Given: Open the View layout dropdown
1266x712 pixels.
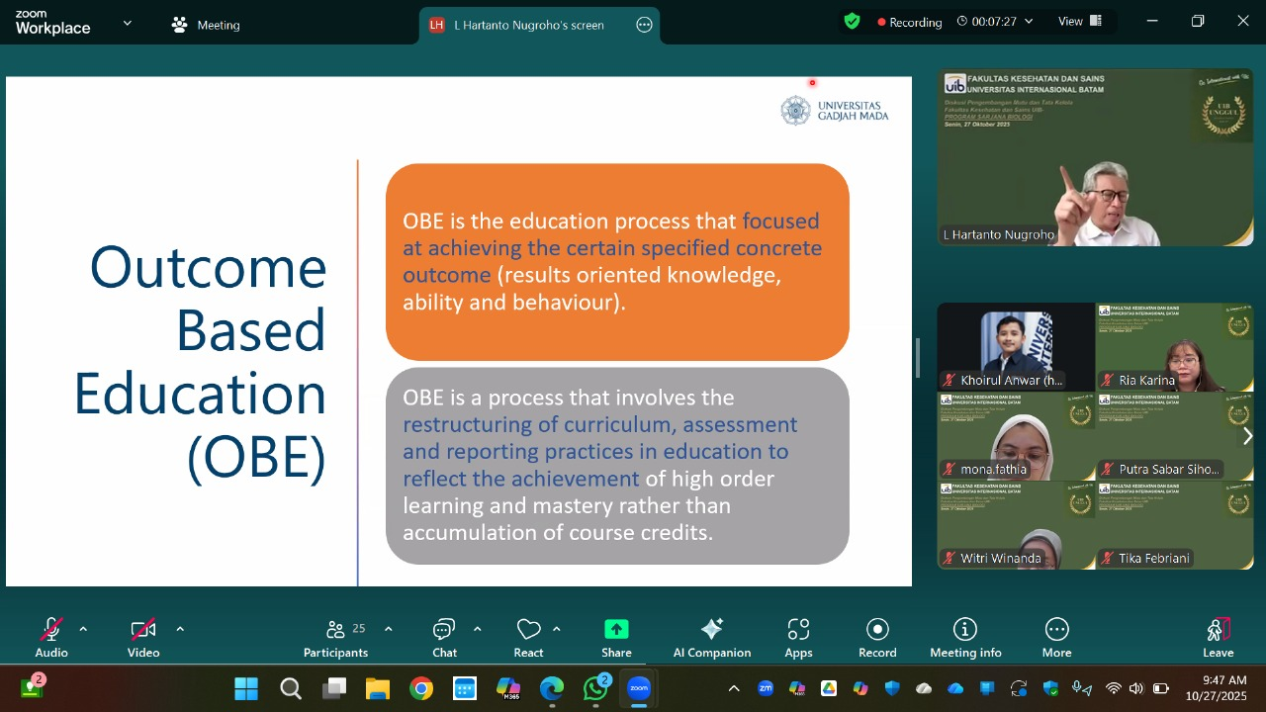Looking at the screenshot, I should click(1080, 22).
